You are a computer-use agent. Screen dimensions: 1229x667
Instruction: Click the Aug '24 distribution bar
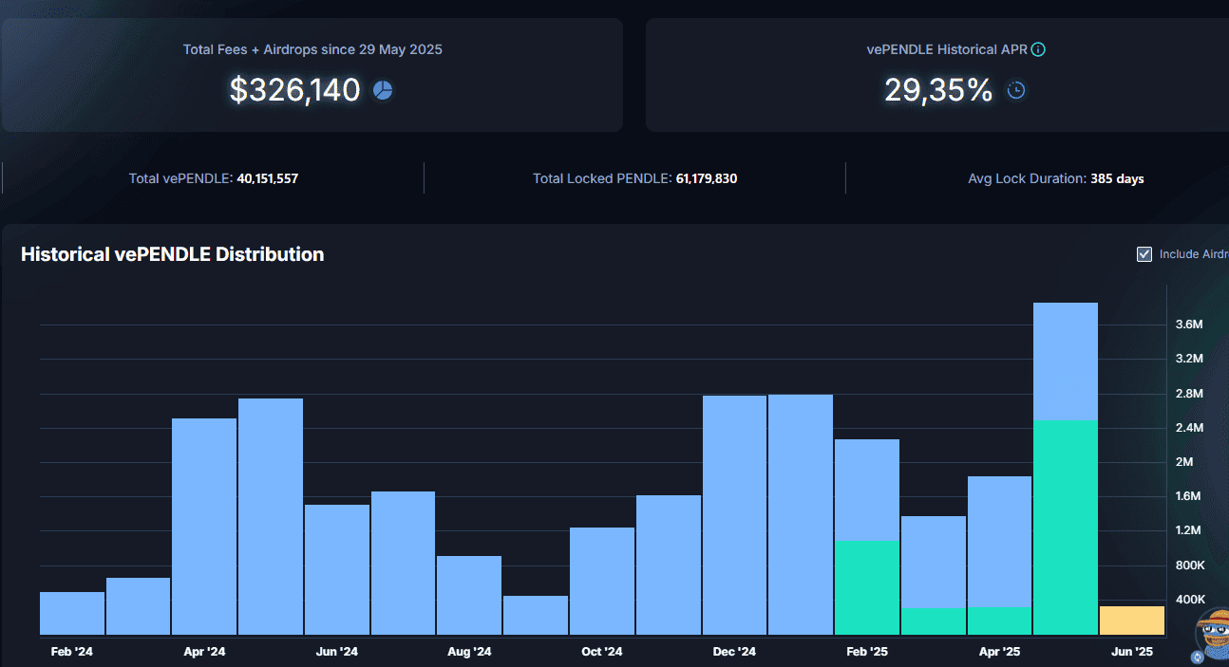tap(469, 595)
